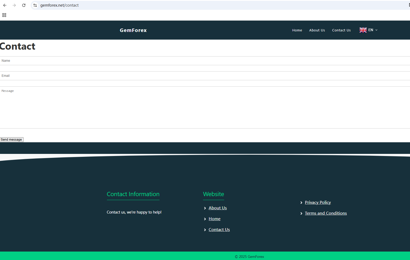410x260 pixels.
Task: Select Contact Us in the header menu
Action: pyautogui.click(x=341, y=30)
